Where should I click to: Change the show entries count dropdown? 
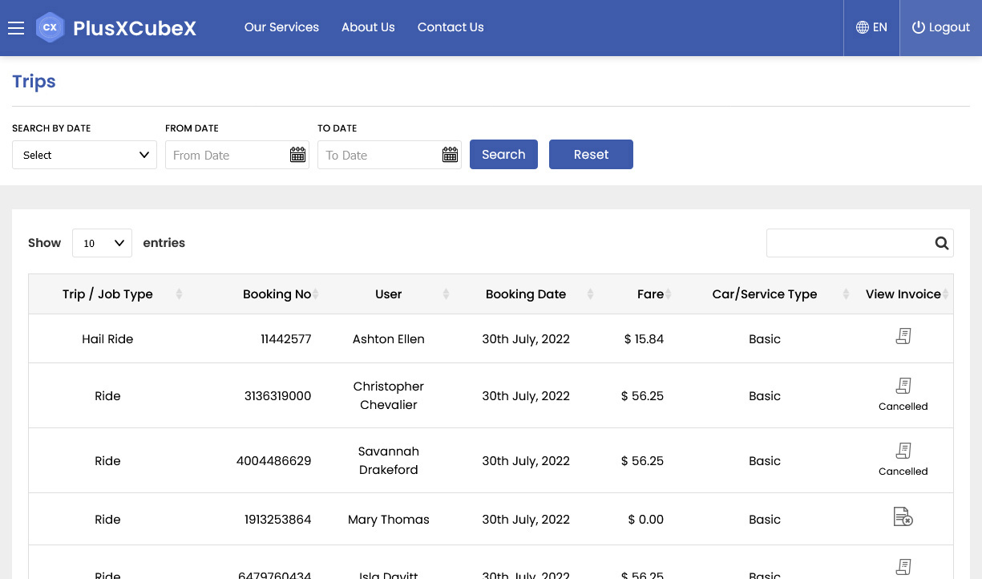click(102, 243)
